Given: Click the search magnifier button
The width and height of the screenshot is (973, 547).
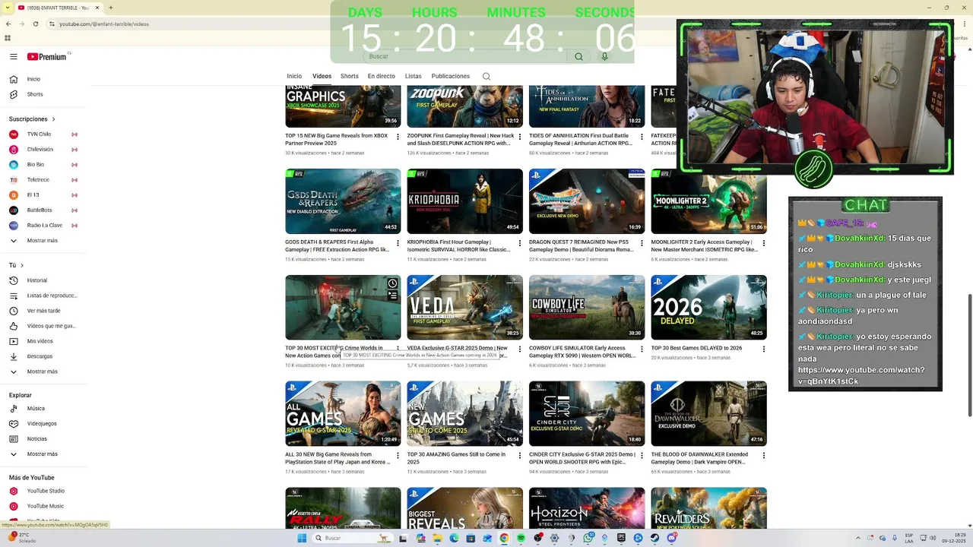Looking at the screenshot, I should pos(578,56).
